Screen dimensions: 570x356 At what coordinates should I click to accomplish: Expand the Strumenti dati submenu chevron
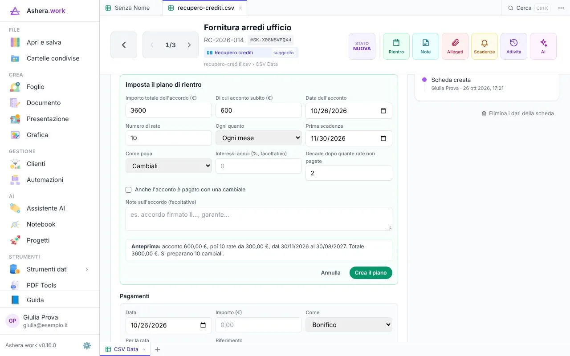(x=87, y=269)
